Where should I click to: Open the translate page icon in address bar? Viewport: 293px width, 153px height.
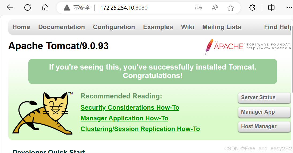pos(199,7)
